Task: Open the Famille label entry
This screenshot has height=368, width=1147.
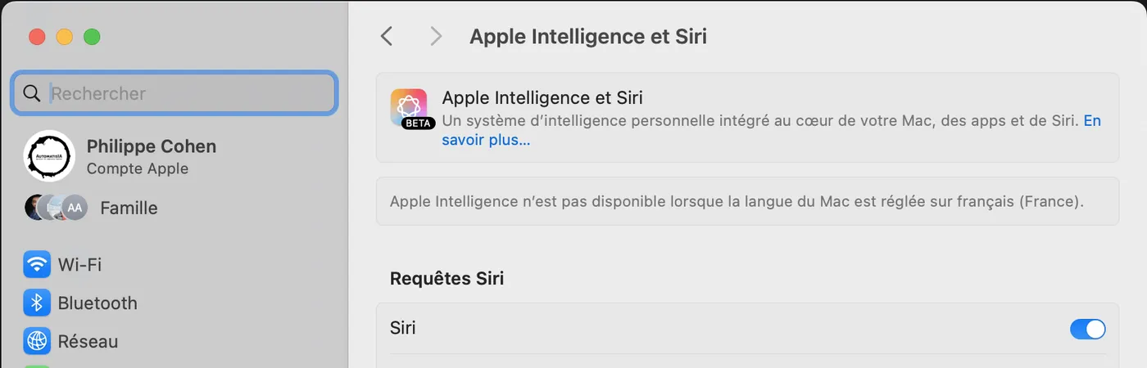Action: pyautogui.click(x=129, y=209)
